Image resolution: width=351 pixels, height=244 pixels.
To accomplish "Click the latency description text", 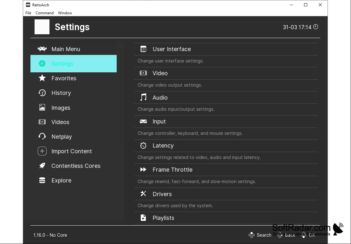I will tap(199, 157).
